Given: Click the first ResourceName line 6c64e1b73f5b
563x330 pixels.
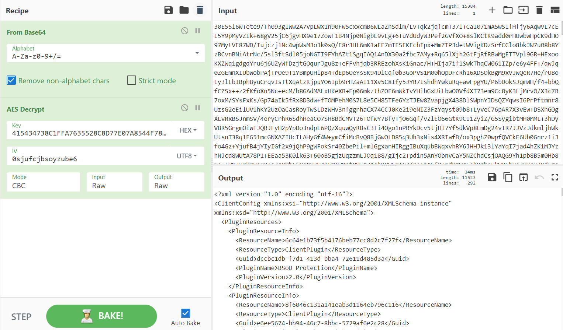Looking at the screenshot, I should [x=343, y=240].
